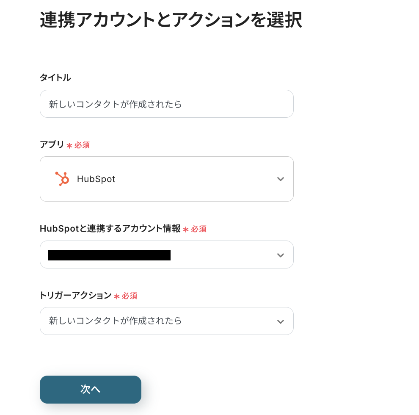Click the トリガーアクション chevron arrow
Image resolution: width=419 pixels, height=415 pixels.
(280, 321)
